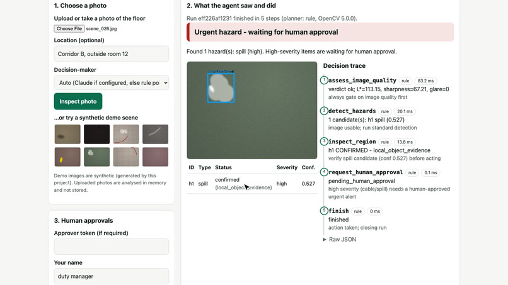Click the step 2 circle for detect_hazards
This screenshot has height=285, width=508.
[x=324, y=111]
